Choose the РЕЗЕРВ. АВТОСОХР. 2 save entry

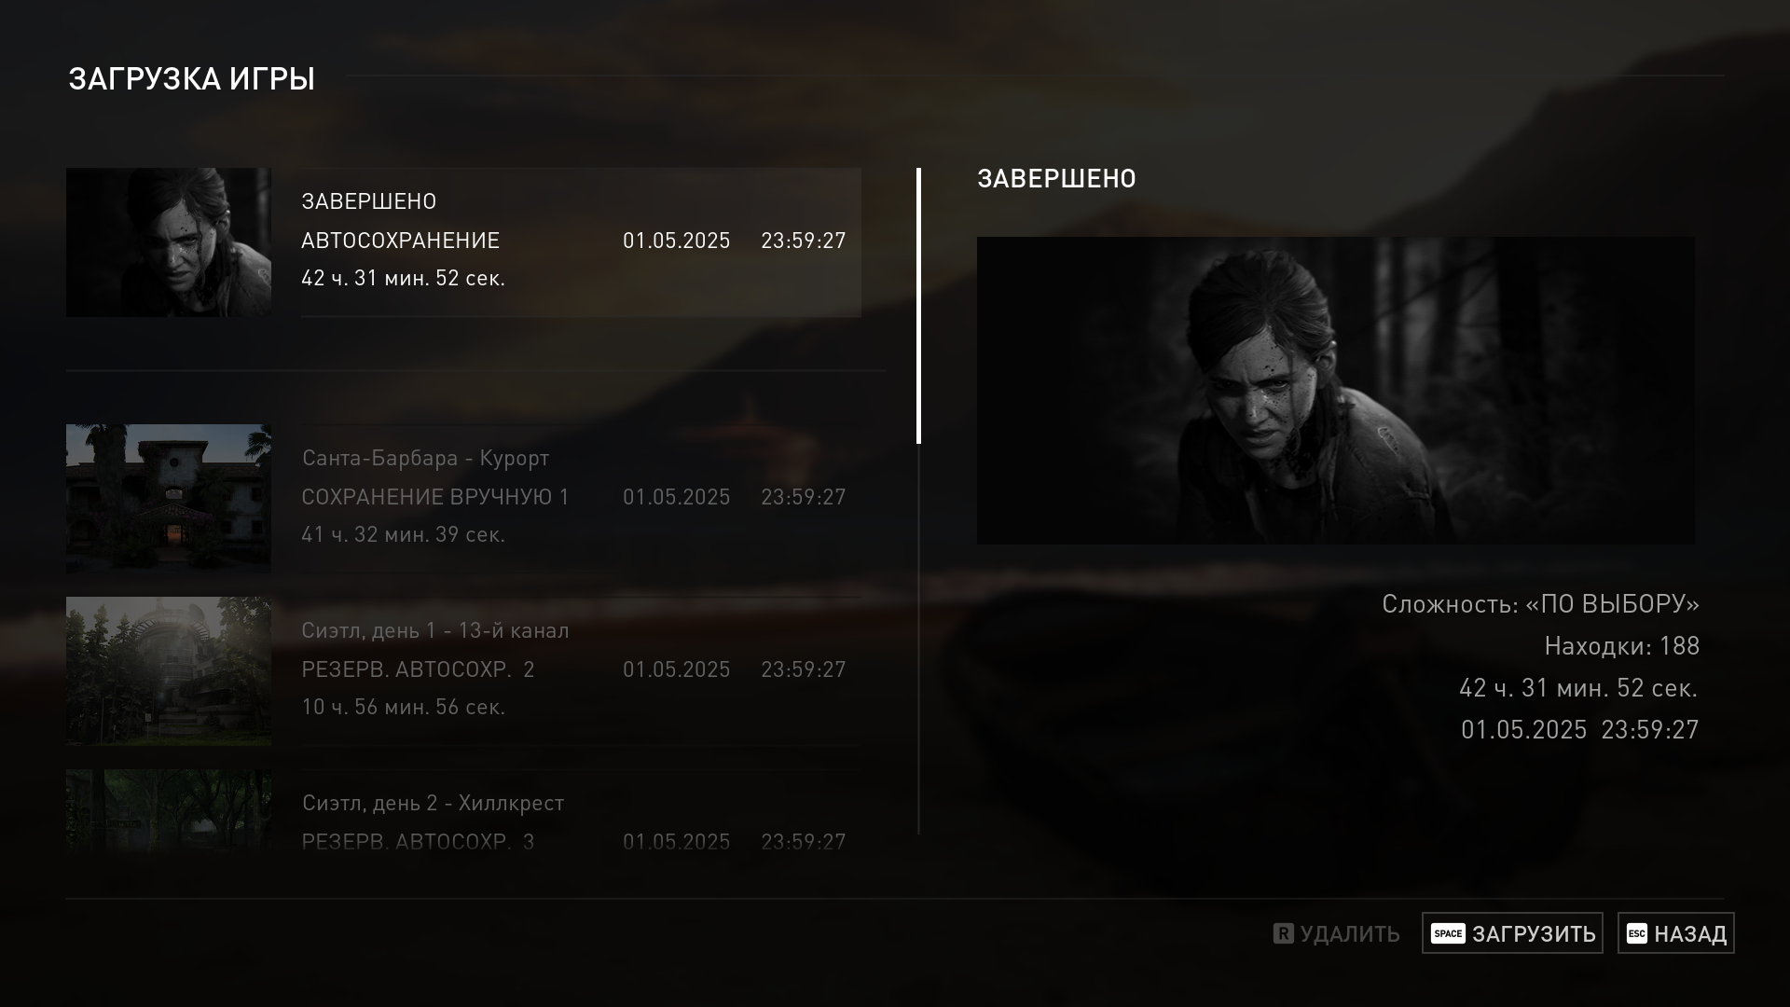click(x=463, y=671)
